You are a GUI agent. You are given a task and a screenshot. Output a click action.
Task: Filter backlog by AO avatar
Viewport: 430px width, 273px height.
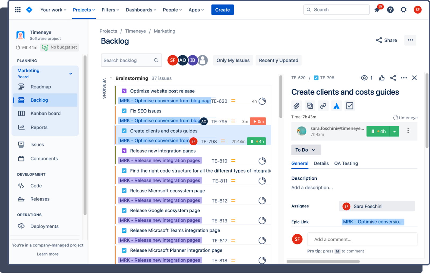pyautogui.click(x=183, y=60)
